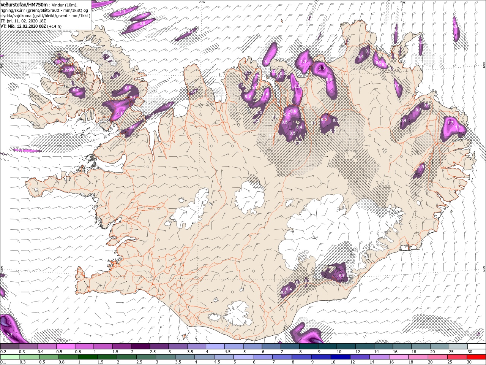Viewport: 486px width, 365px height.
Task: Pick lower legend light pink swatch at 16
Action: click(398, 357)
